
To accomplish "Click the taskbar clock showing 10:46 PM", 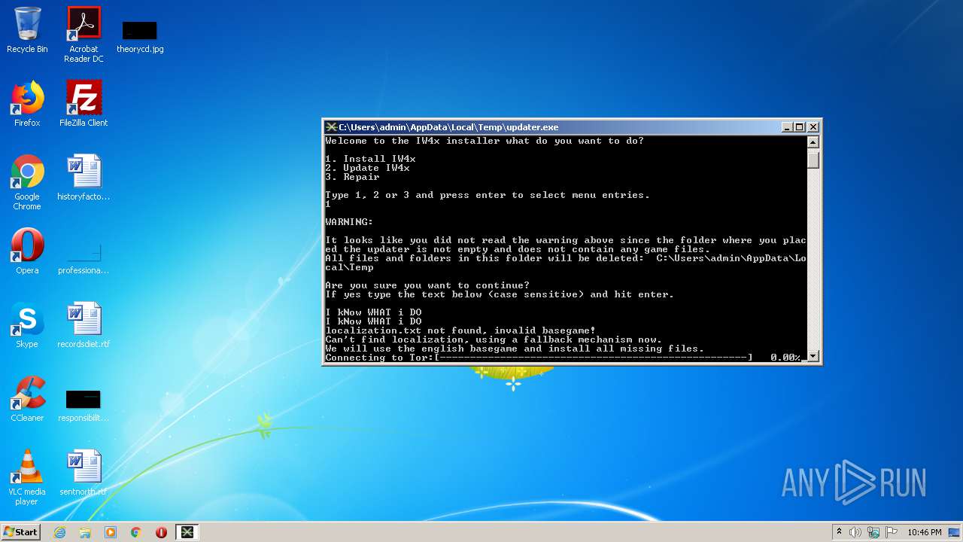I will pos(924,532).
